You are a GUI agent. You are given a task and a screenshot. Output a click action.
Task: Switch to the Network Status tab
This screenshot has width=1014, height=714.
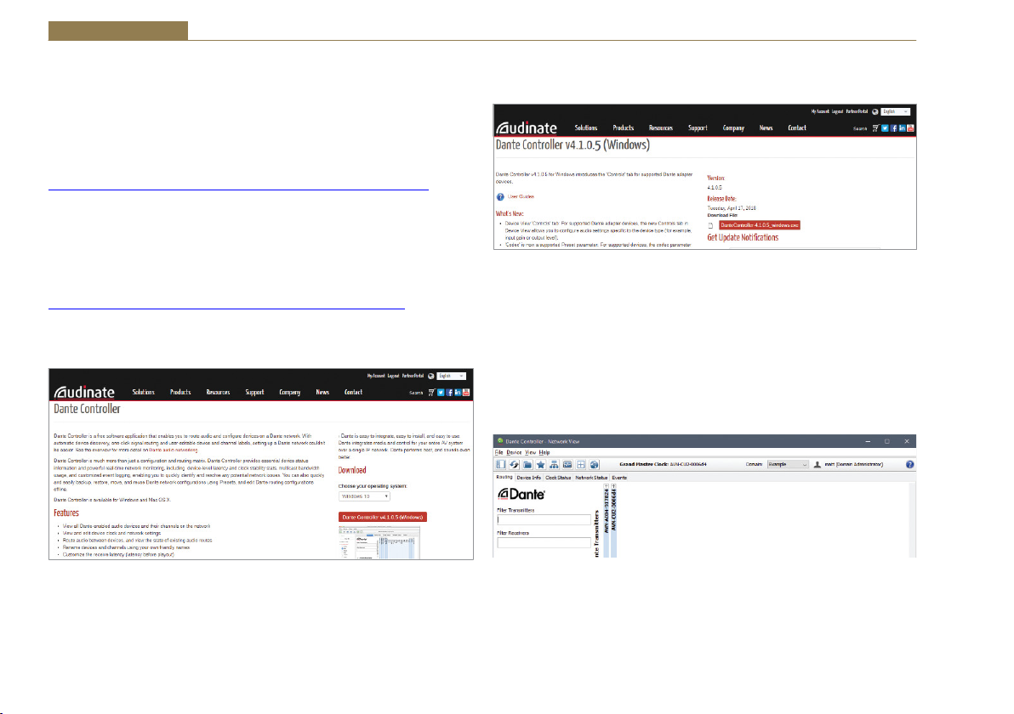[592, 478]
